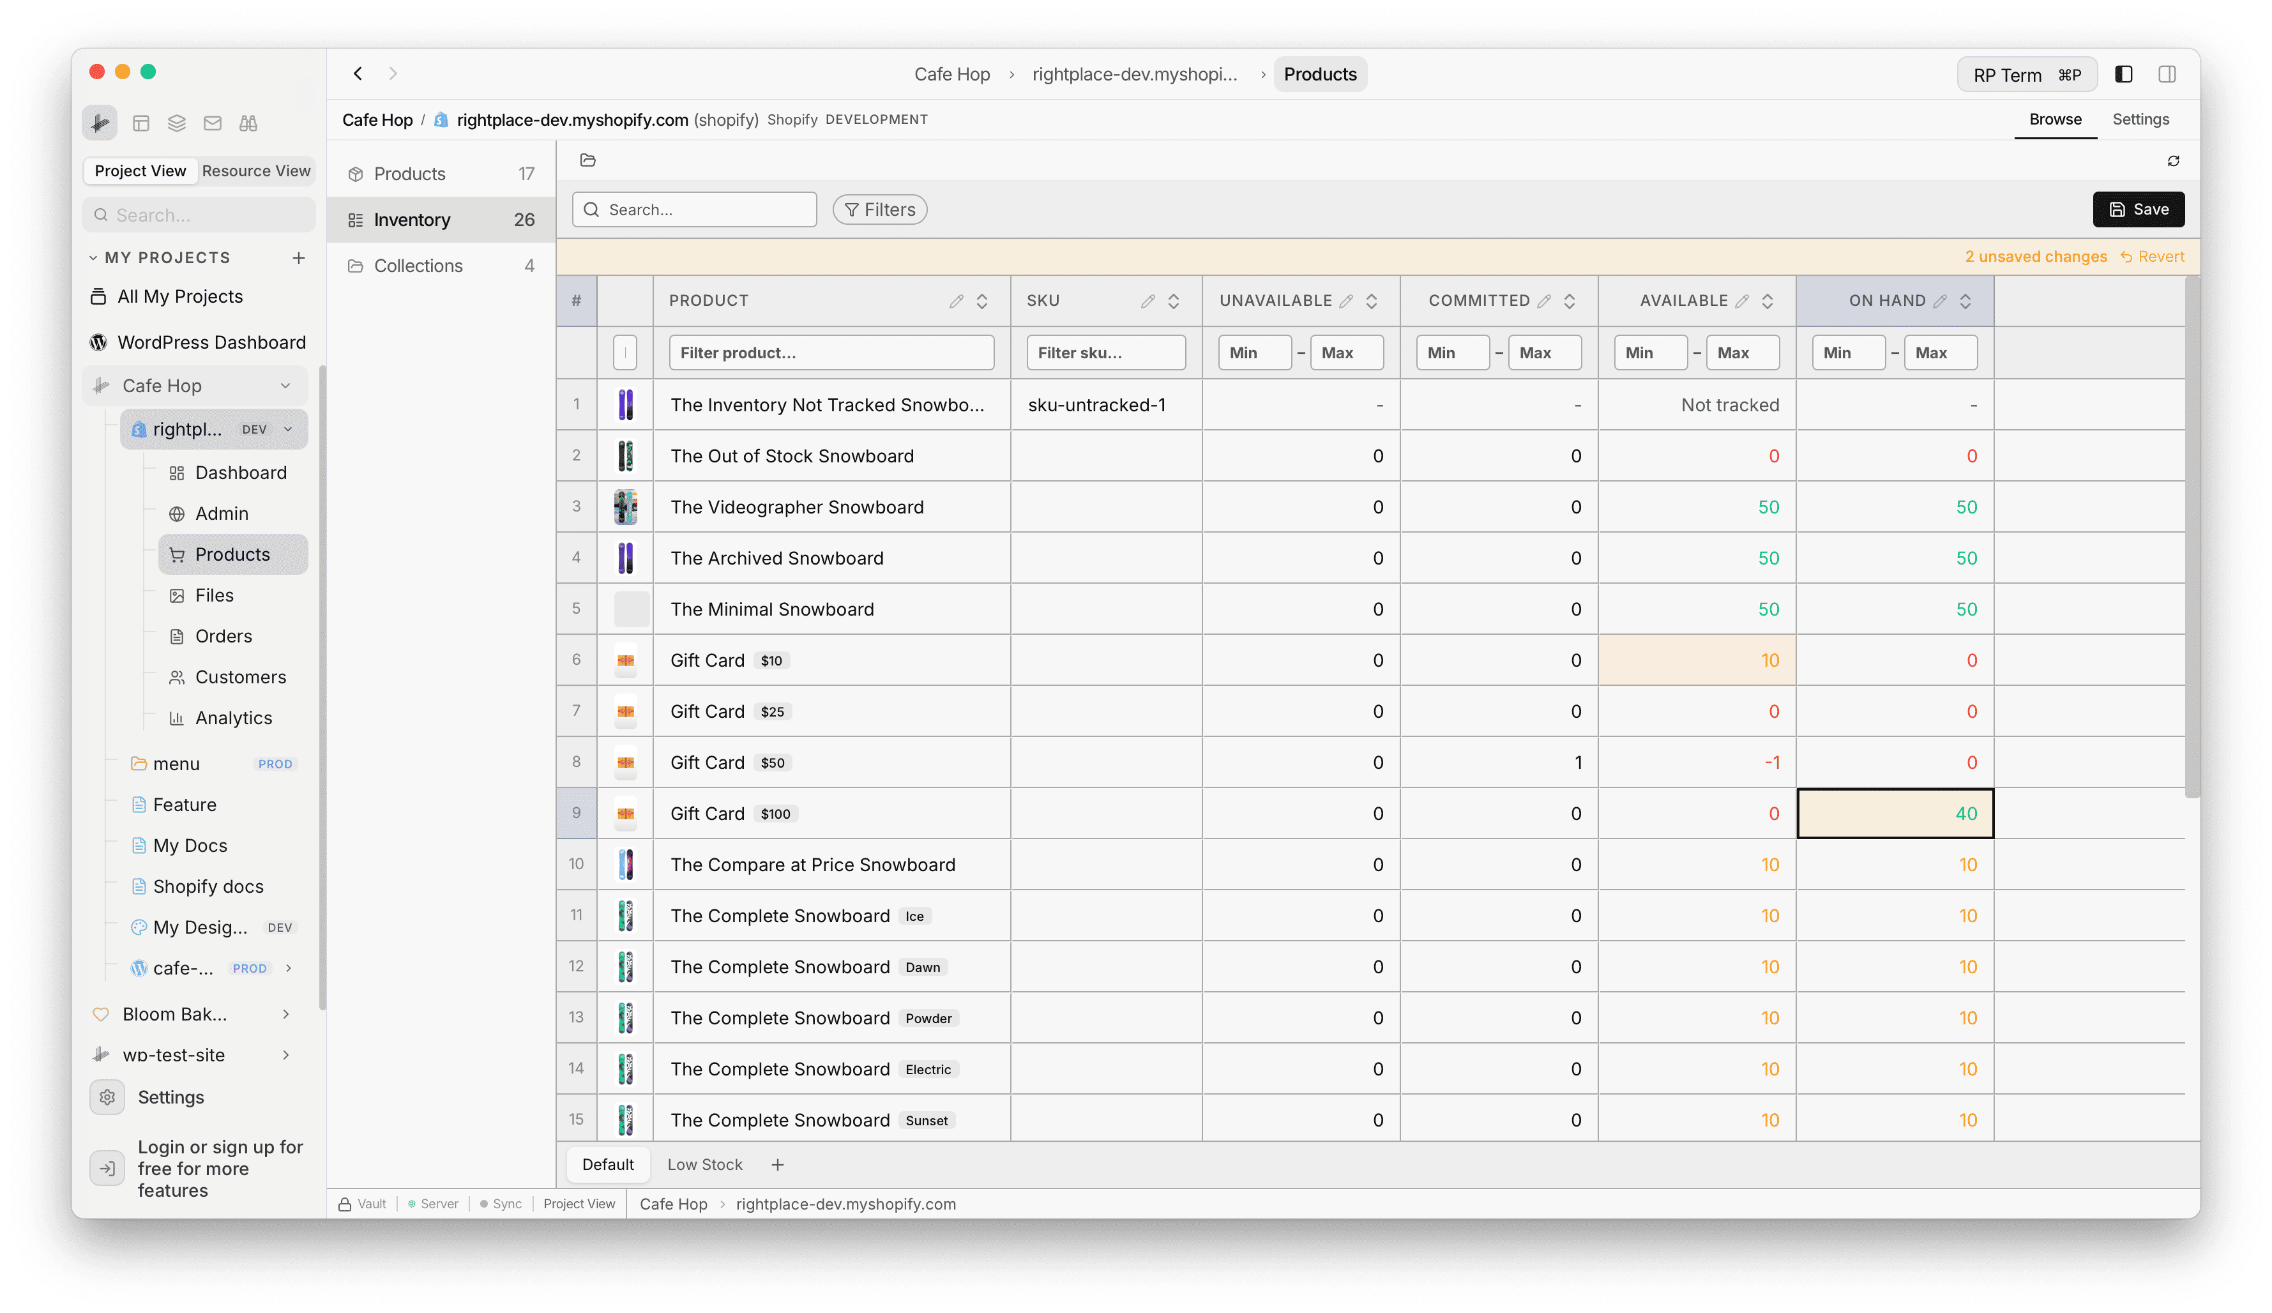This screenshot has height=1313, width=2272.
Task: Click the refresh icon above the table
Action: coord(2173,160)
